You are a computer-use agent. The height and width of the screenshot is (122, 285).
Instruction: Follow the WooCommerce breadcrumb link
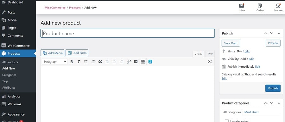pyautogui.click(x=55, y=8)
